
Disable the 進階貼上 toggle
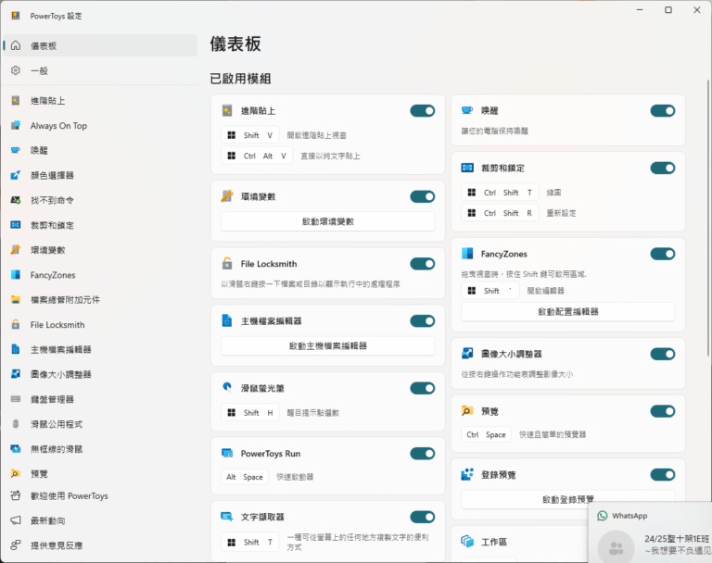[x=422, y=111]
